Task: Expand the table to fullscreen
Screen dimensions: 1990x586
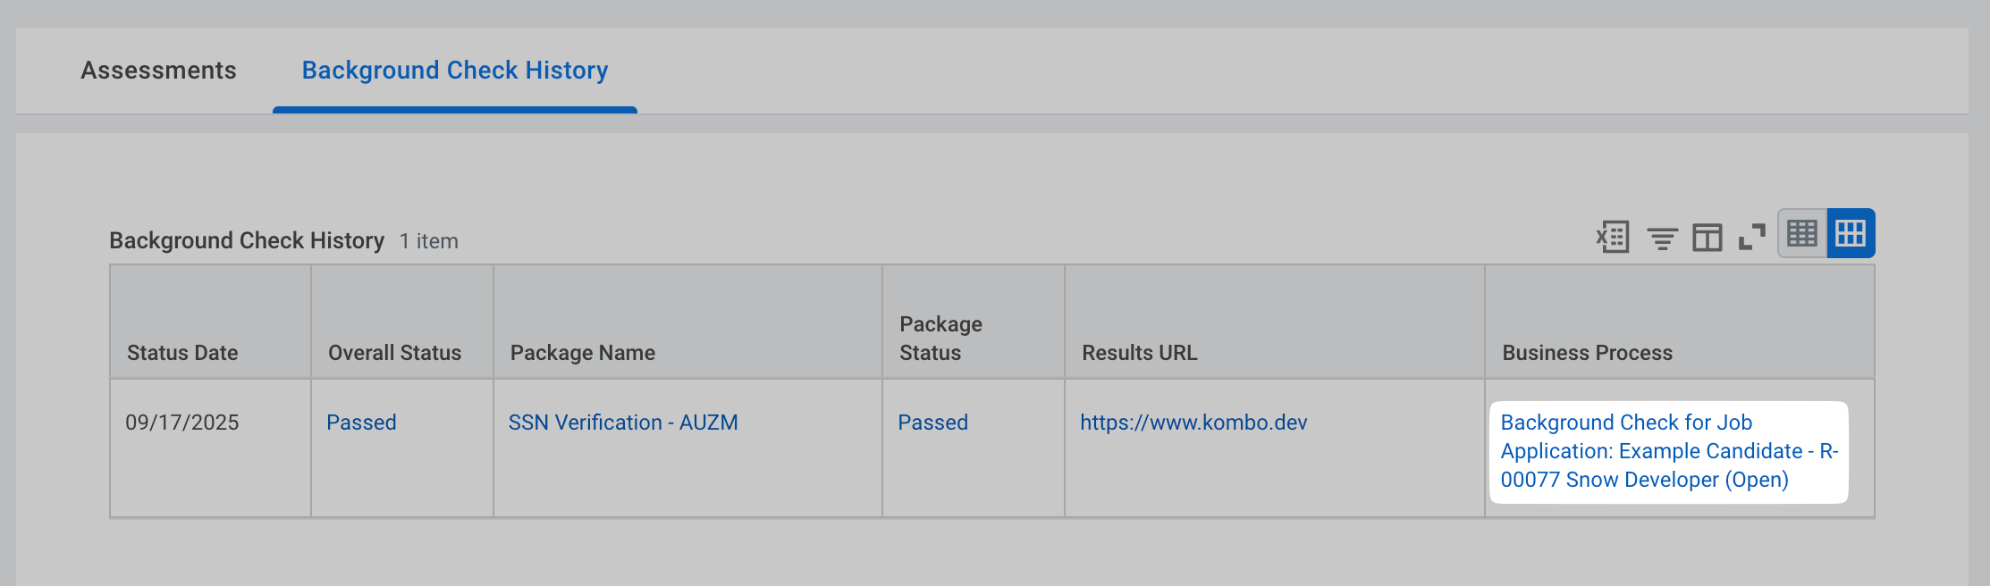Action: point(1751,238)
